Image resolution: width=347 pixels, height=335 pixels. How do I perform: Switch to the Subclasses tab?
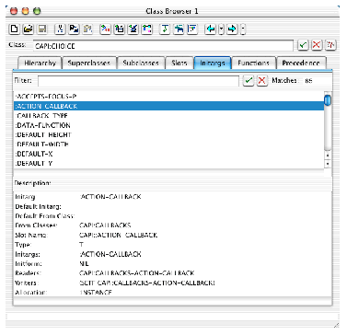click(x=141, y=64)
